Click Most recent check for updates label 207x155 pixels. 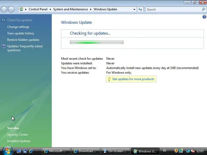82,59
